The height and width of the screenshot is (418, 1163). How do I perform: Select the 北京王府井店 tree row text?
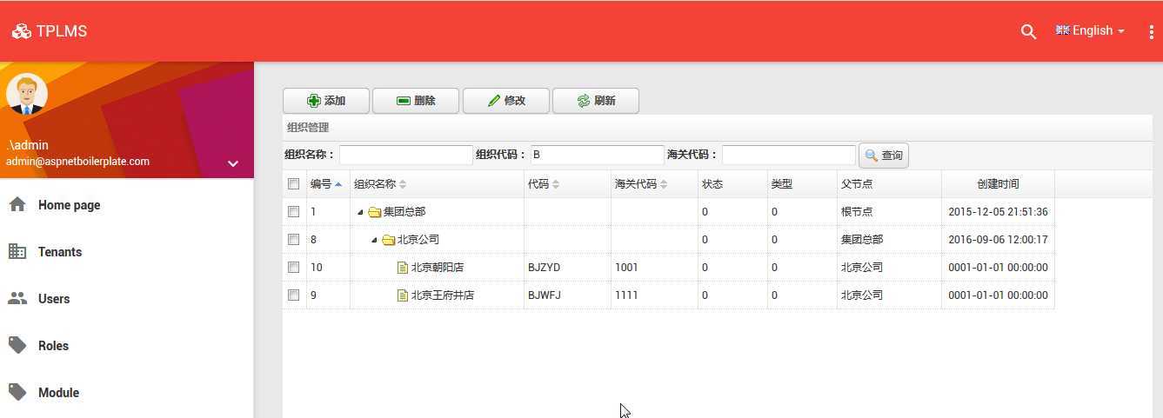click(443, 295)
